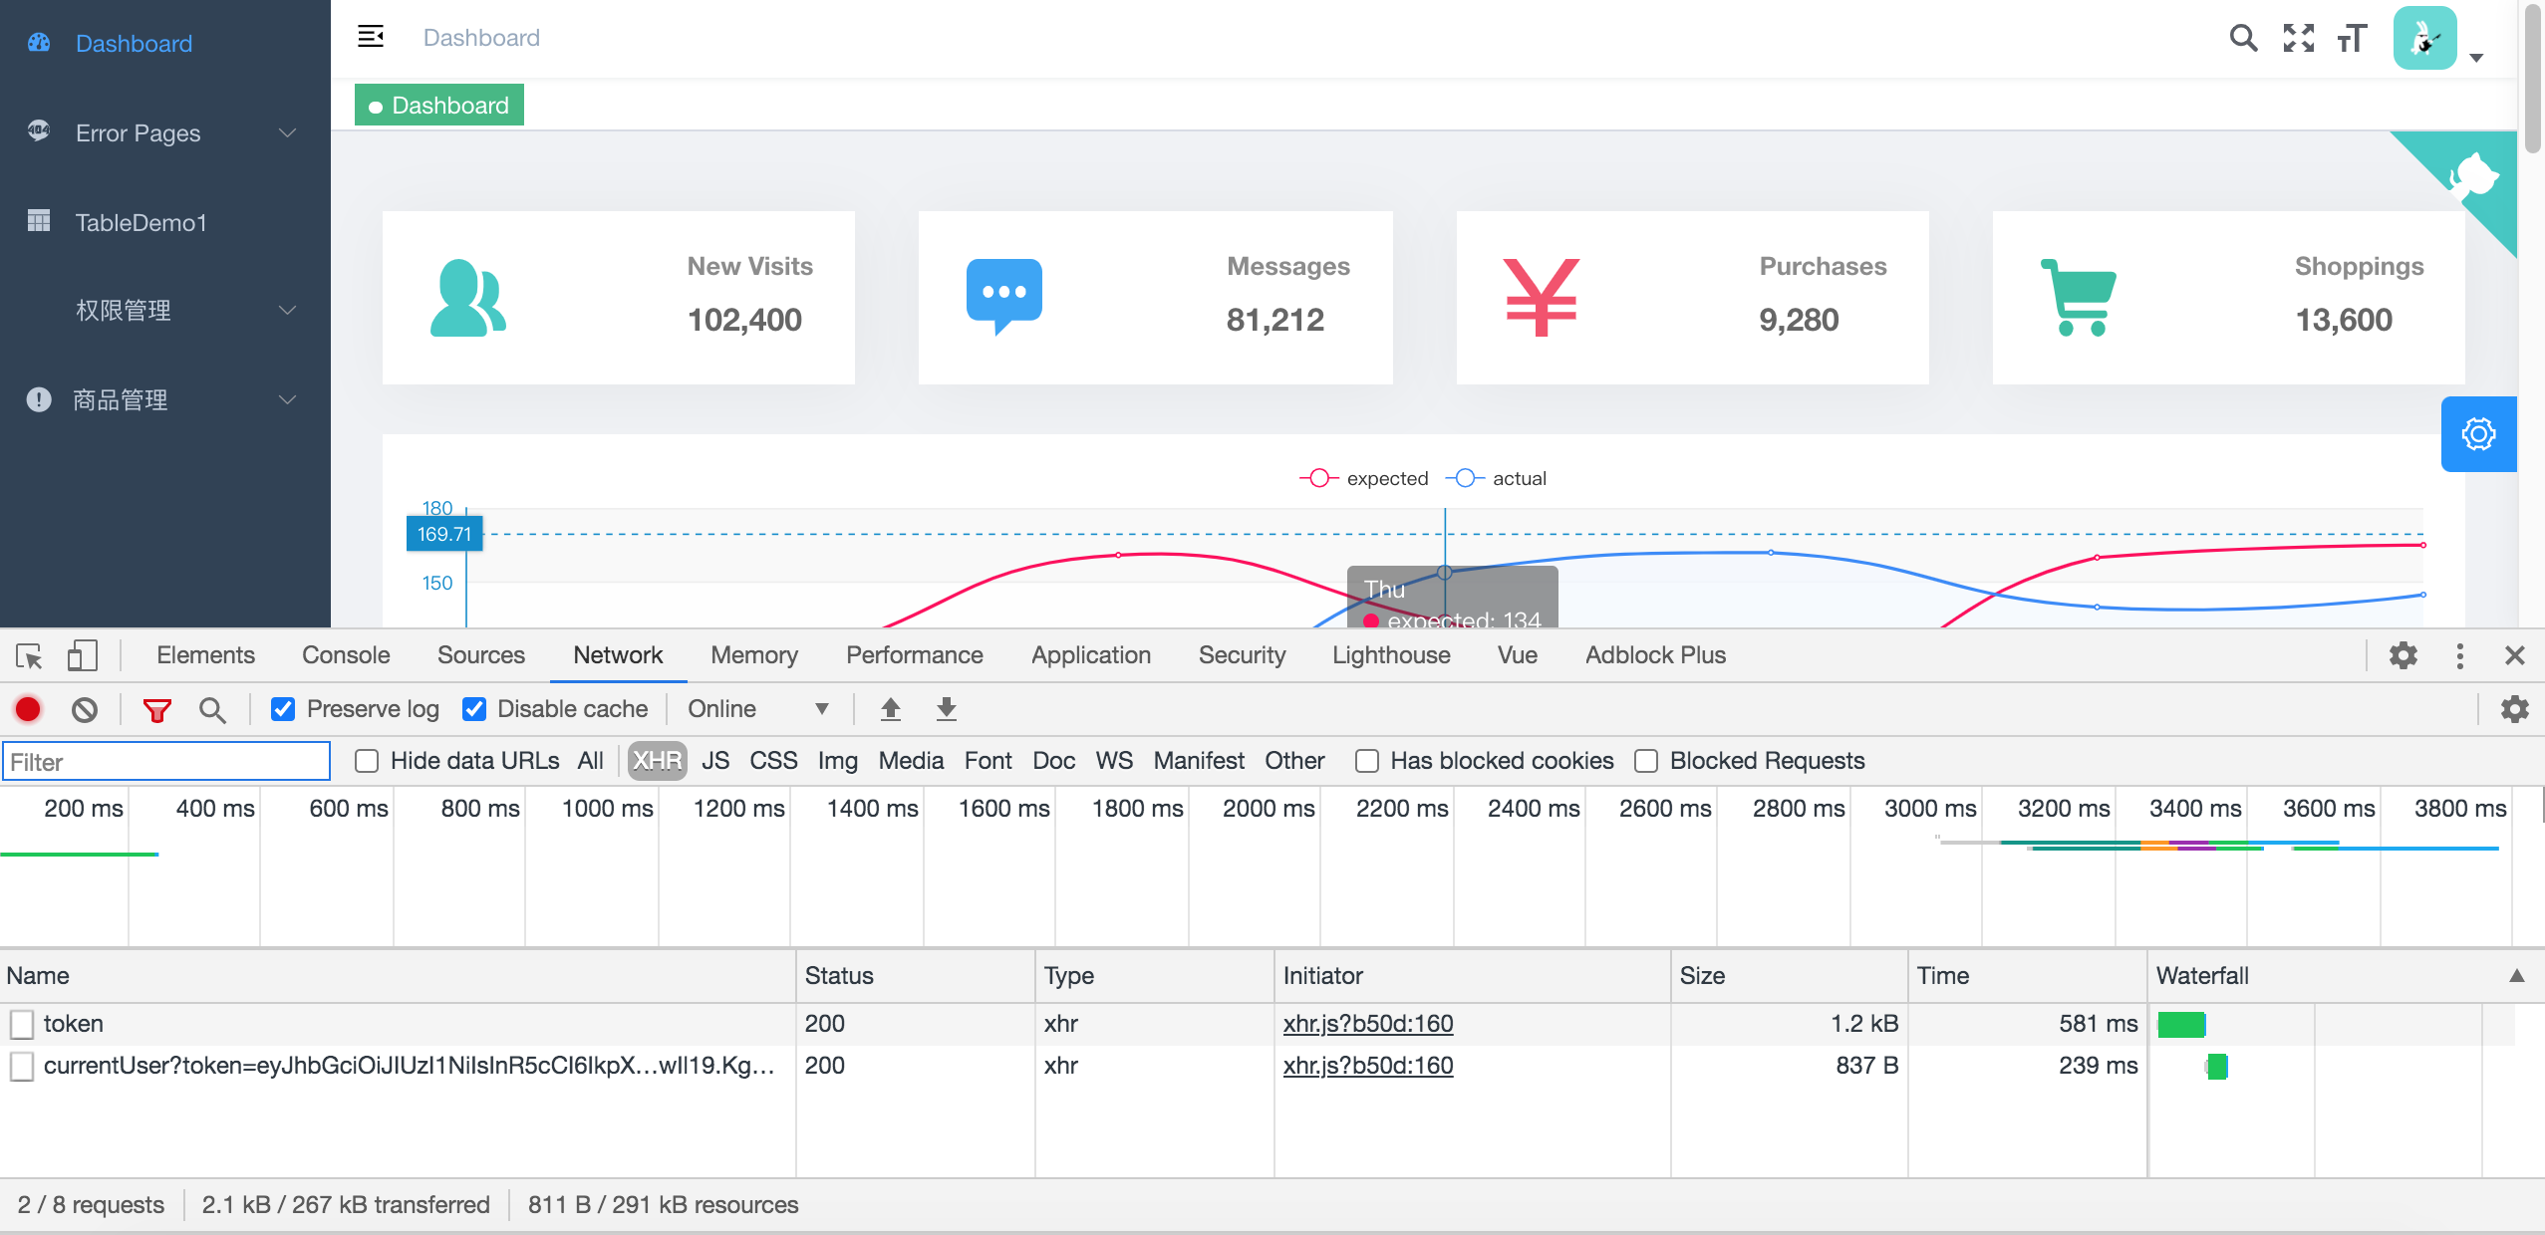Filter requests by WS type
The image size is (2545, 1235).
(1114, 761)
